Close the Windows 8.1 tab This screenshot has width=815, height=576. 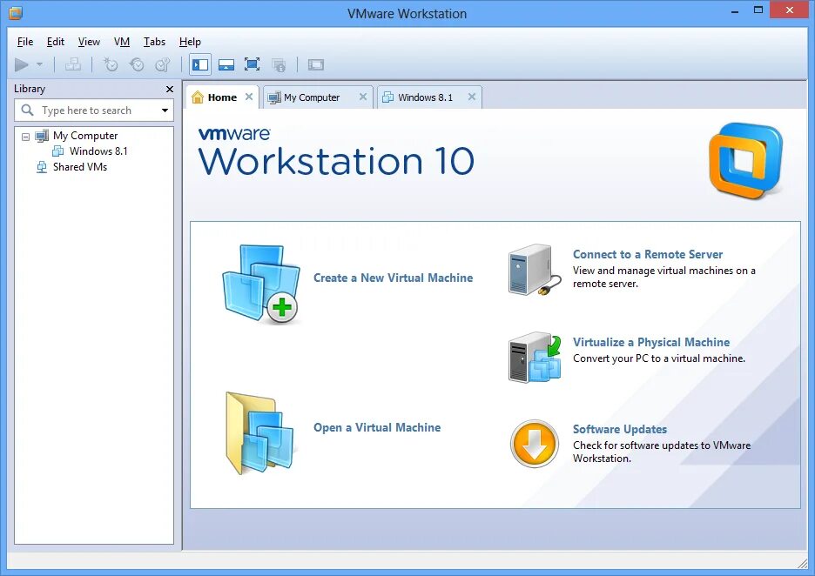tap(471, 97)
